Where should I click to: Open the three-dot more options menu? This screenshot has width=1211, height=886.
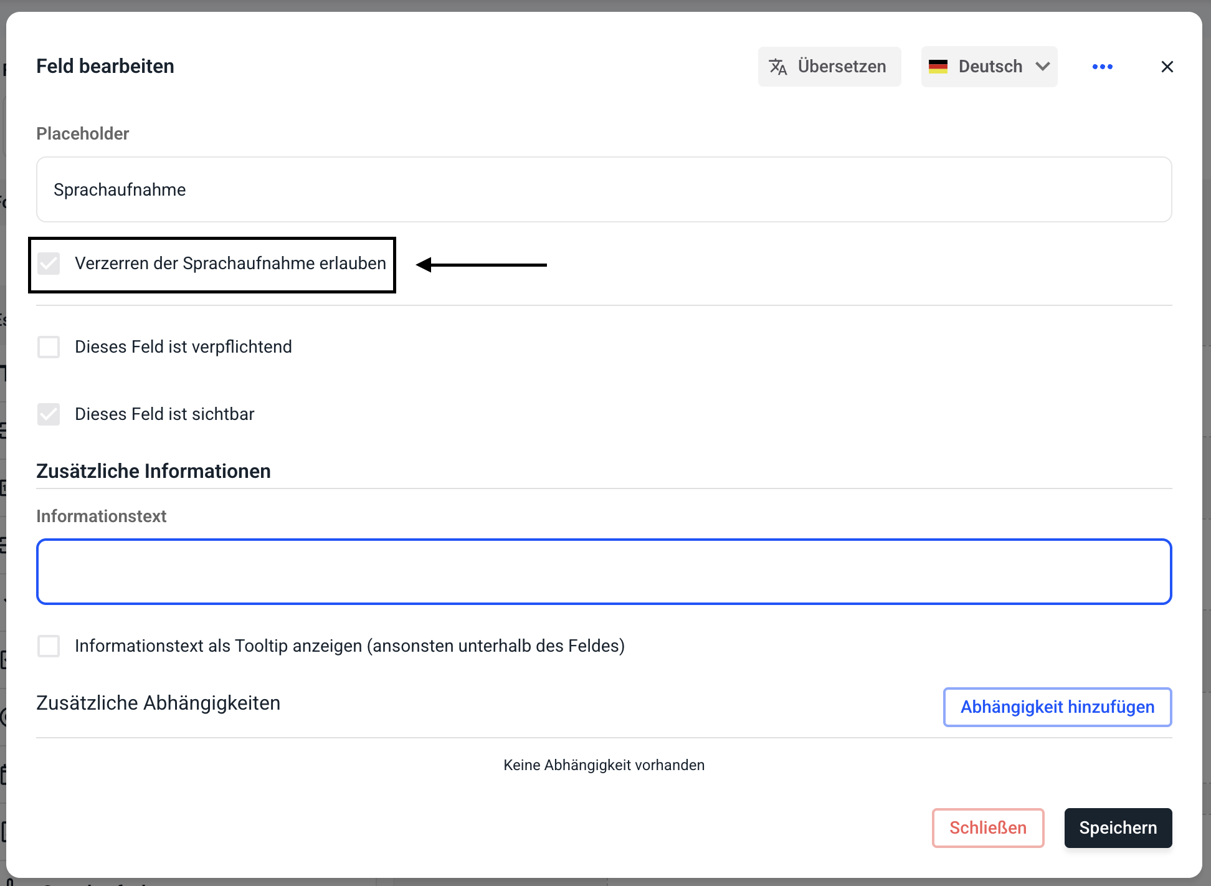coord(1102,67)
